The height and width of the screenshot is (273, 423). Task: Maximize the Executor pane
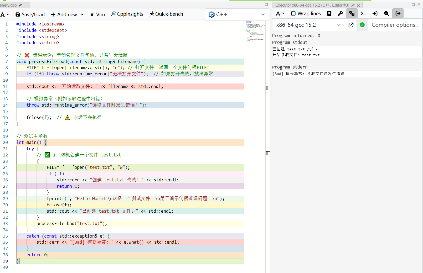click(413, 4)
